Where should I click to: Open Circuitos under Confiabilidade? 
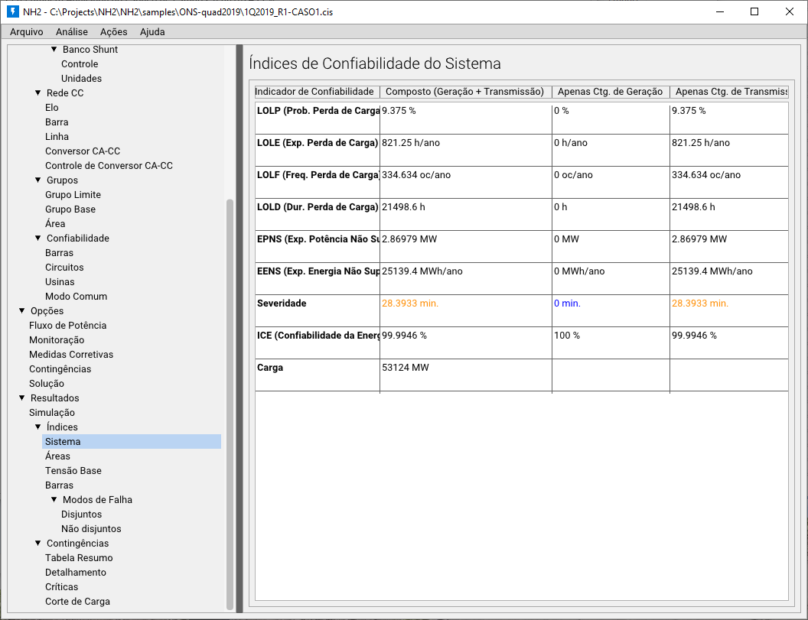[x=64, y=268]
